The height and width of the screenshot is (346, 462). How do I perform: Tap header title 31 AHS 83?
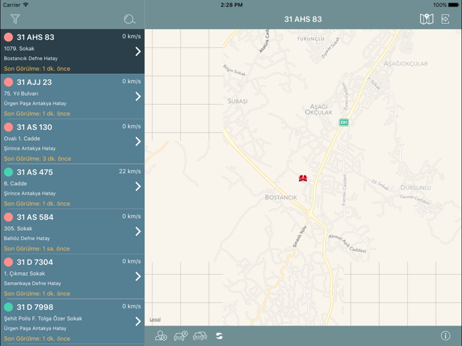click(303, 19)
